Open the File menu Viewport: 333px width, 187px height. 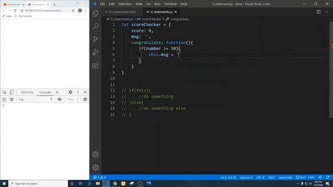coord(103,4)
